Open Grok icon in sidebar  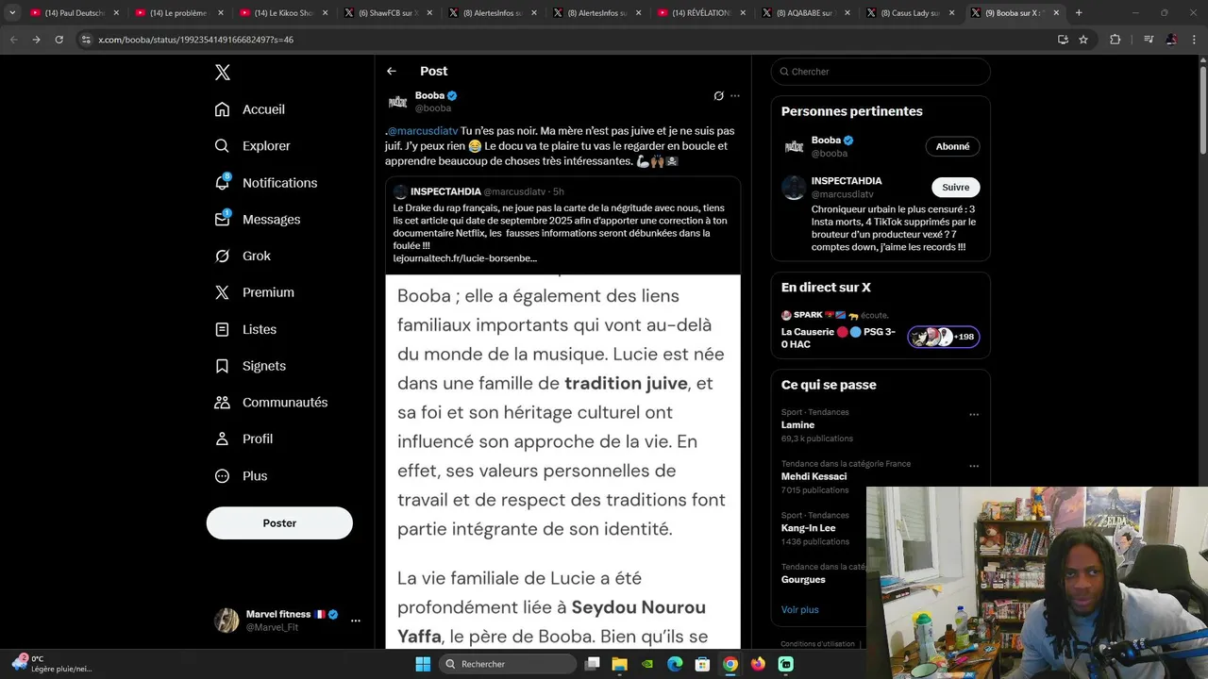pyautogui.click(x=222, y=256)
